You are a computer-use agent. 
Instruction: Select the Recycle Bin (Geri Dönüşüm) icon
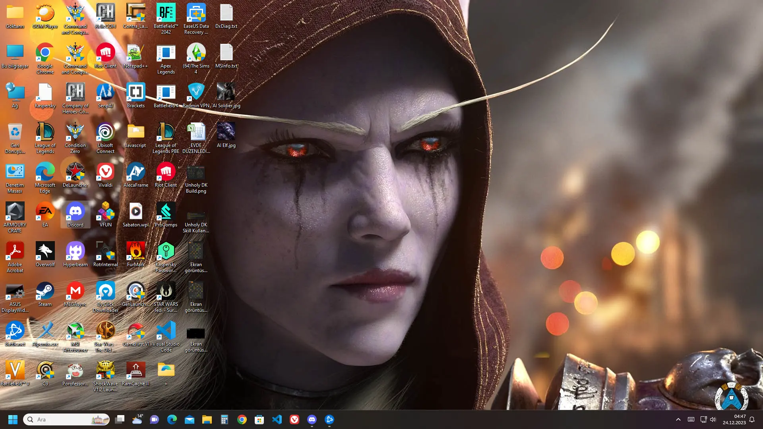pyautogui.click(x=15, y=138)
